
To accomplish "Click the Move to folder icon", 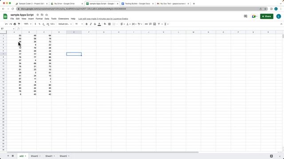I will (x=42, y=15).
